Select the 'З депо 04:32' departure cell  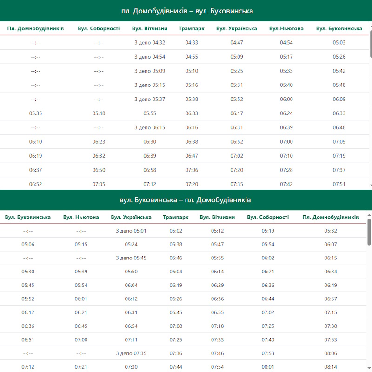149,42
